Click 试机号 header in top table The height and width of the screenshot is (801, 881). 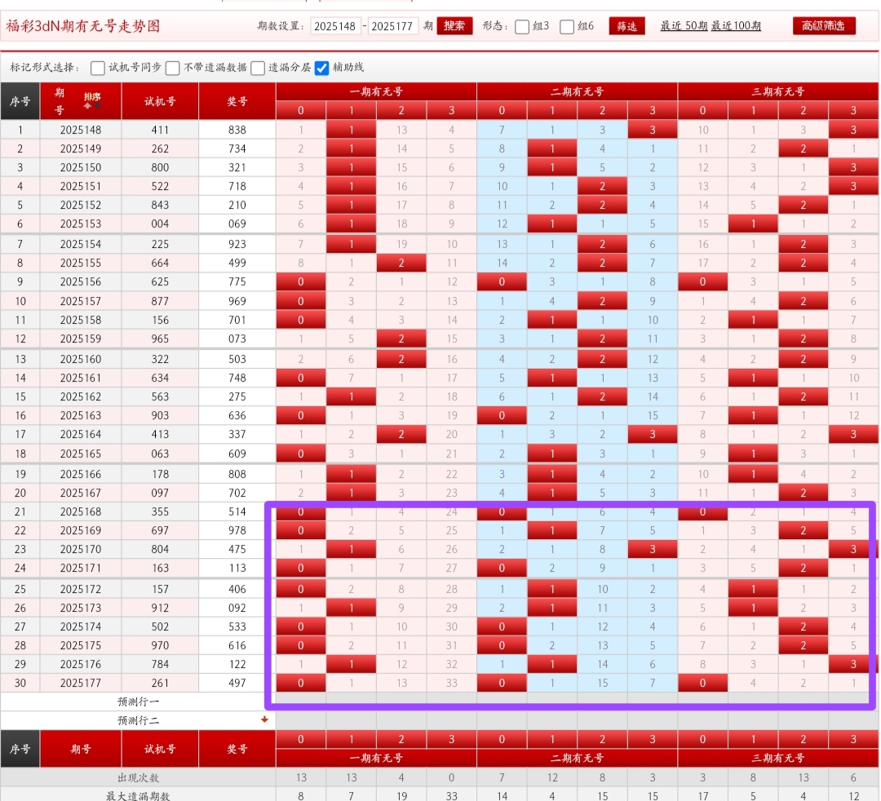[x=160, y=101]
